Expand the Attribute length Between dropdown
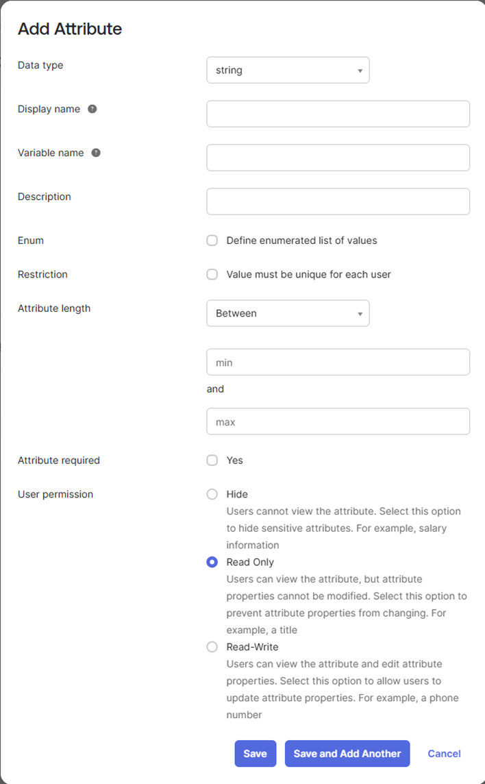This screenshot has height=784, width=485. tap(288, 313)
